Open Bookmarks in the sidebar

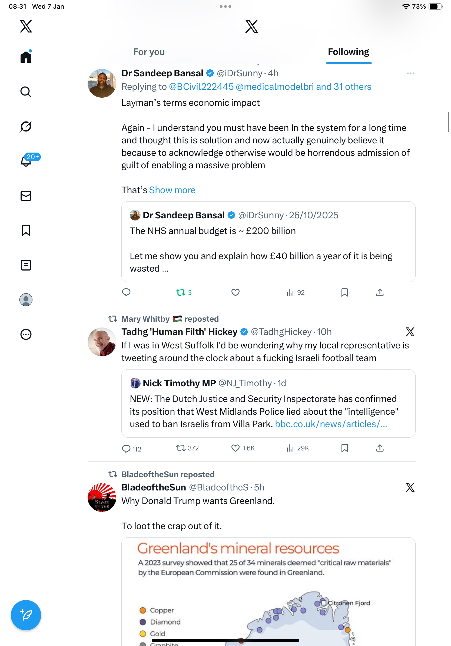[x=26, y=230]
